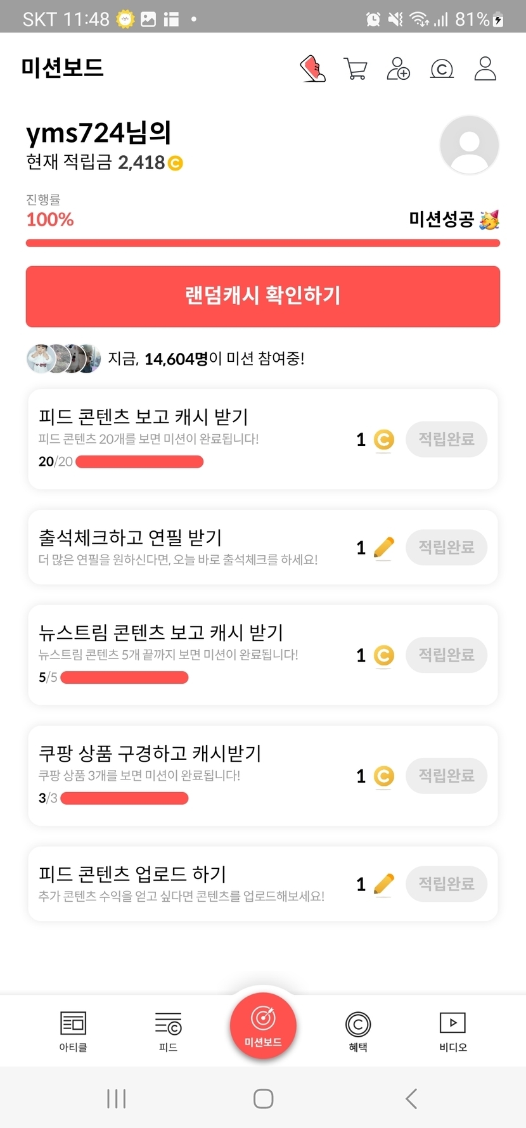Open the 혜택 benefits tab
The width and height of the screenshot is (526, 1128).
point(358,1031)
